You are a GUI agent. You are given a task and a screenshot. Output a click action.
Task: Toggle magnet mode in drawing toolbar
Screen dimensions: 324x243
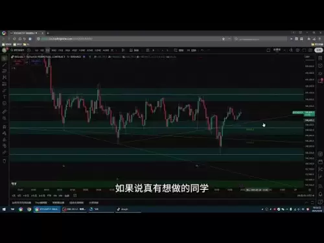[5, 127]
